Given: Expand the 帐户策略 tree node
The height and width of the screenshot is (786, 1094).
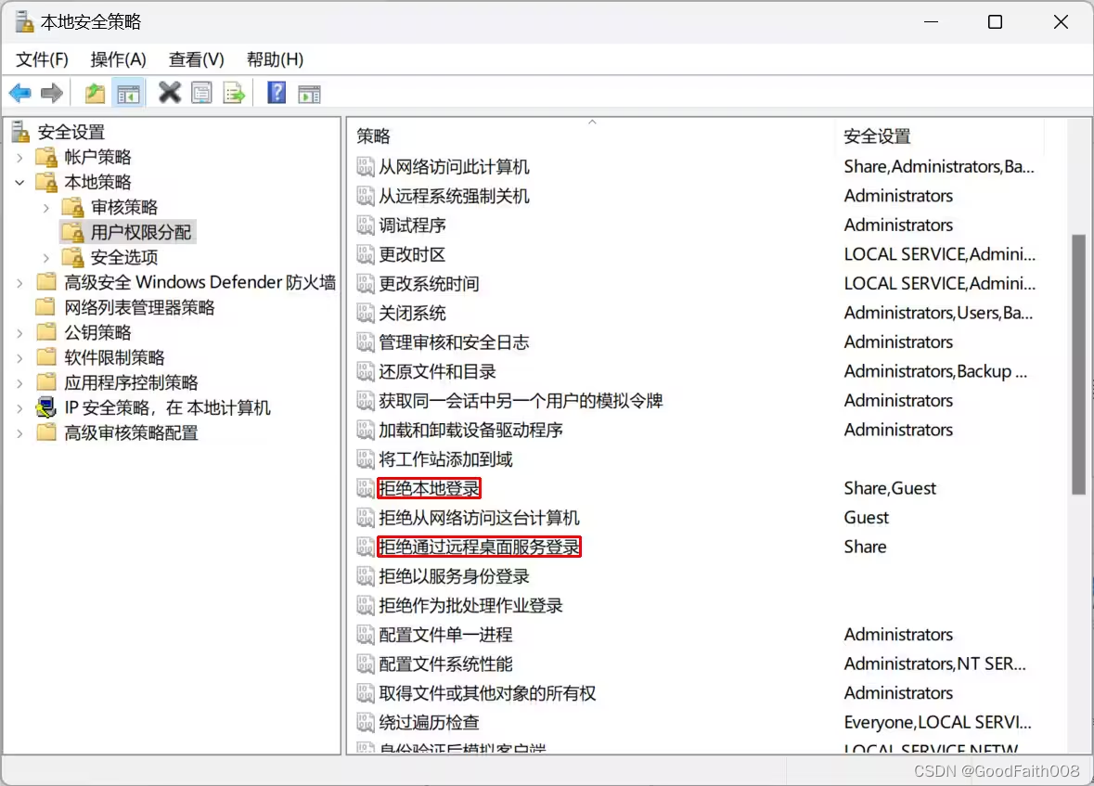Looking at the screenshot, I should coord(19,158).
